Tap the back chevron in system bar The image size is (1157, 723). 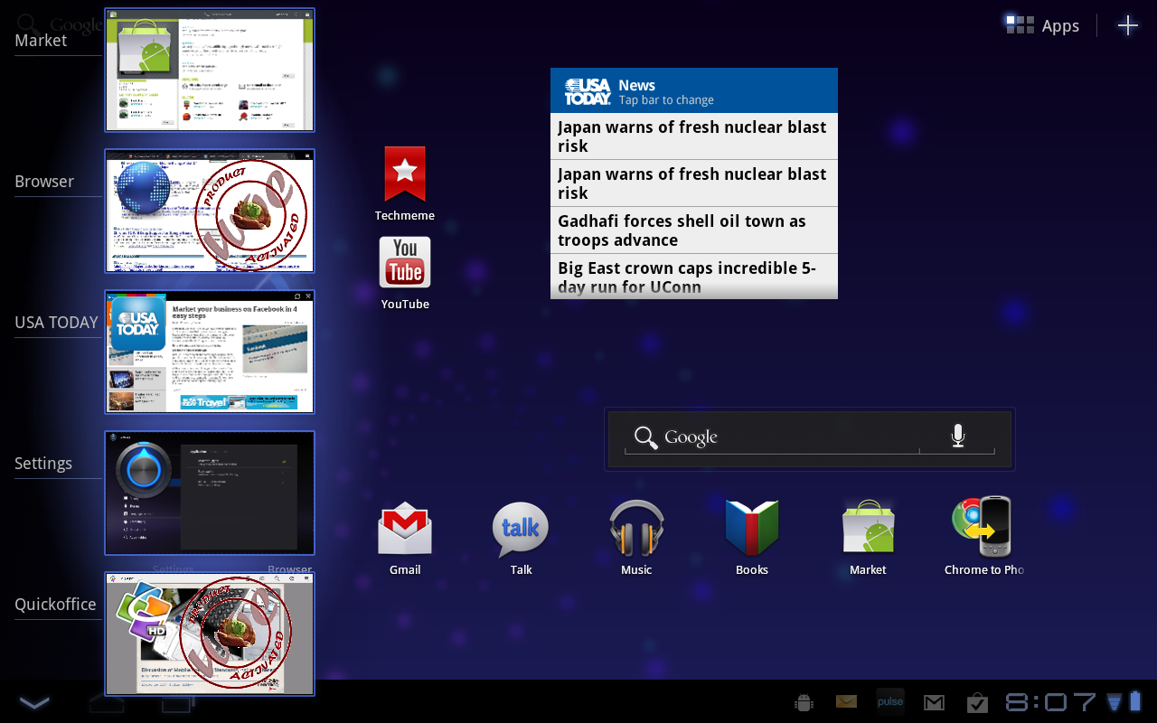pos(34,702)
